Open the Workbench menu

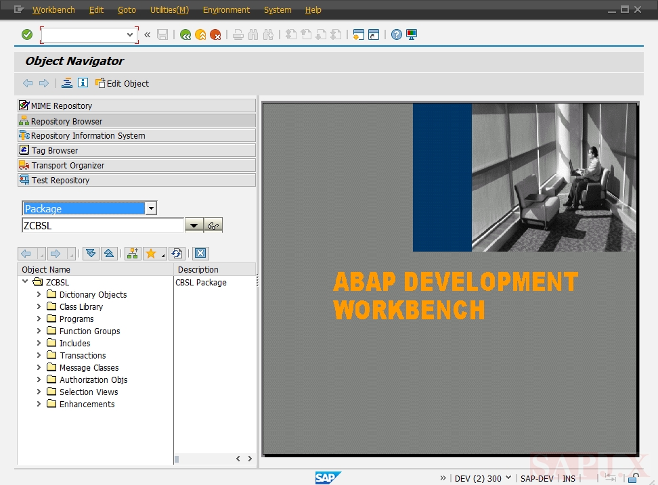(x=53, y=9)
